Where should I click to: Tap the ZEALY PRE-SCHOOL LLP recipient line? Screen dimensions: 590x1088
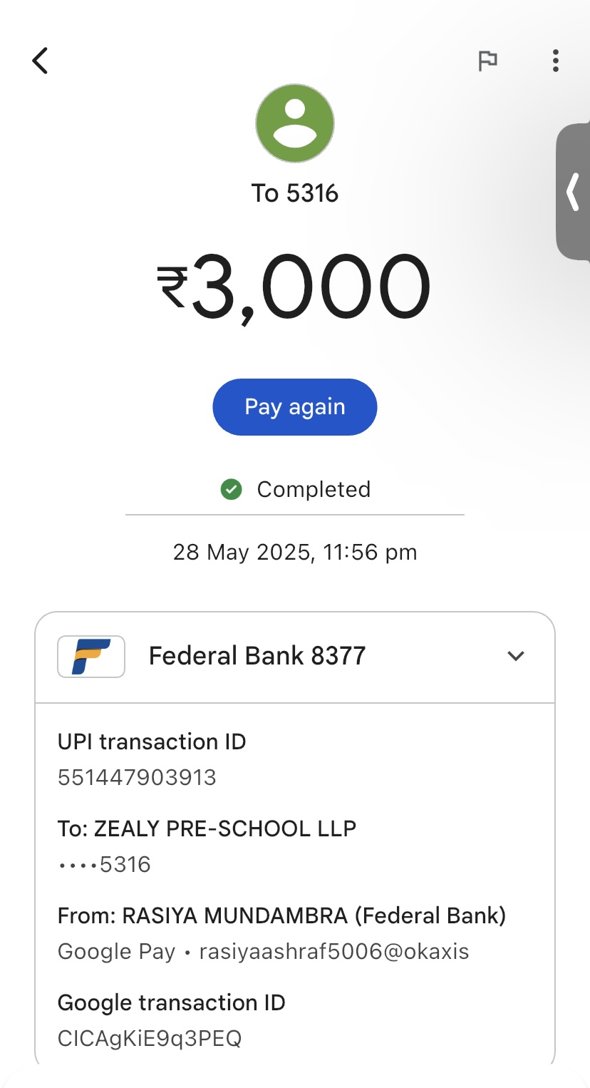(x=207, y=828)
